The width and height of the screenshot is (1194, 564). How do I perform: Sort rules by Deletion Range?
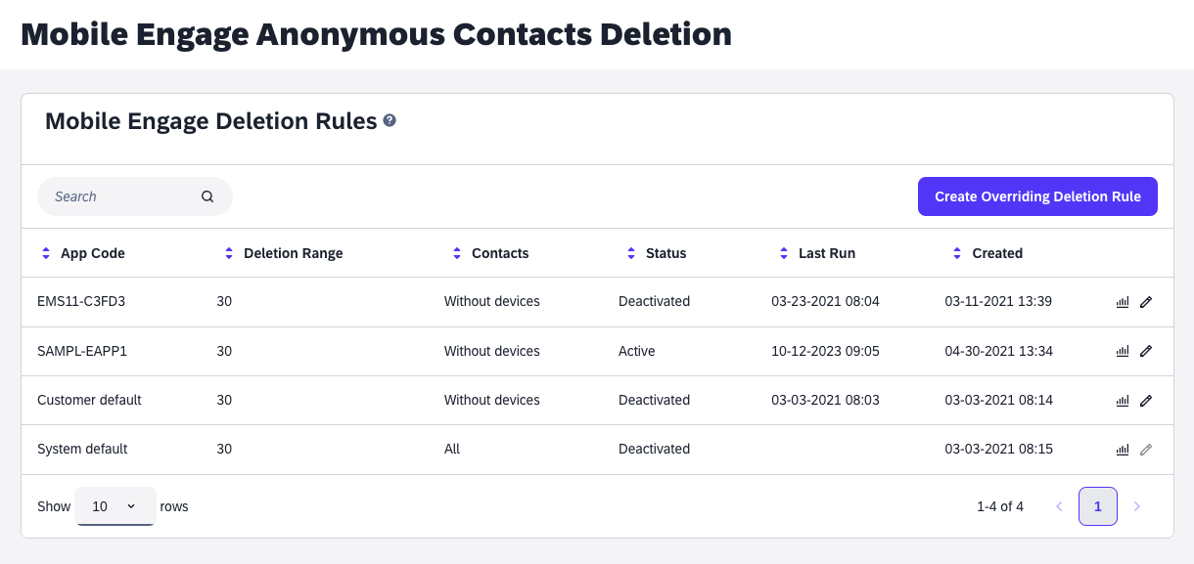[229, 252]
